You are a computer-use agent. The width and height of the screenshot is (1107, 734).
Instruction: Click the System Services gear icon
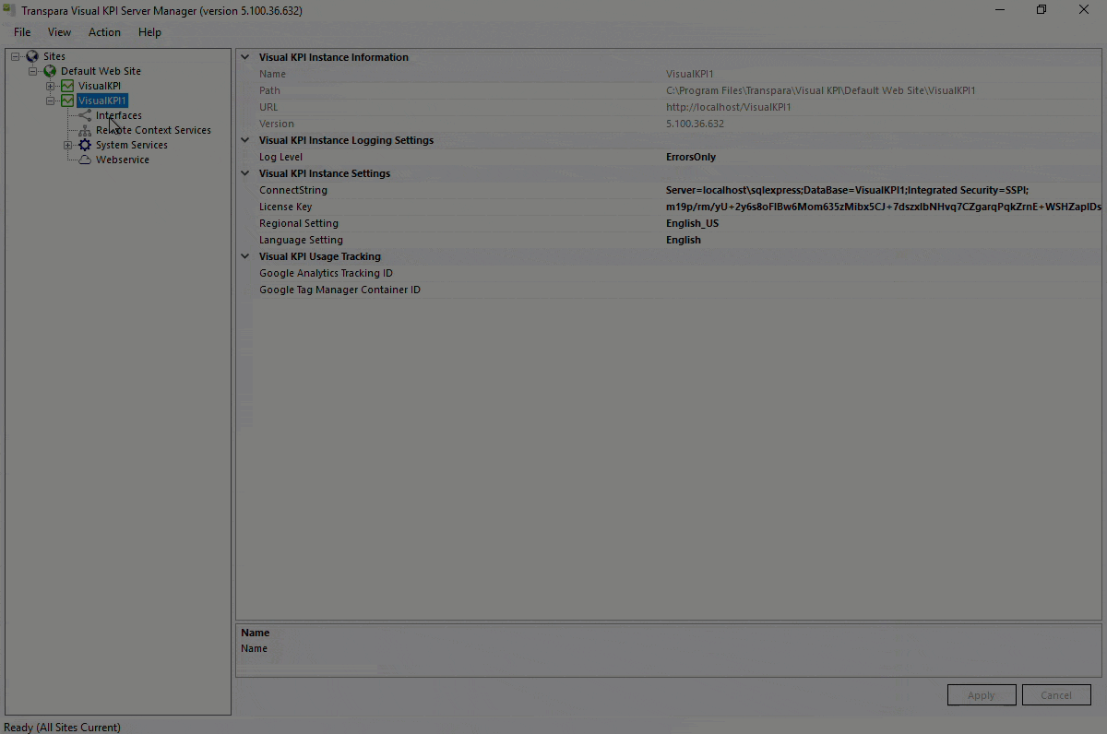click(x=85, y=145)
